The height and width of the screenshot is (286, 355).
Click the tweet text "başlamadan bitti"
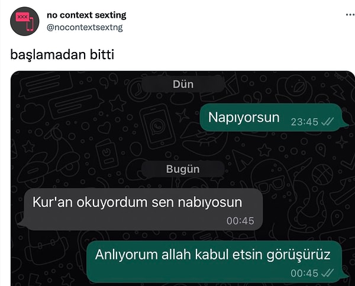62,54
